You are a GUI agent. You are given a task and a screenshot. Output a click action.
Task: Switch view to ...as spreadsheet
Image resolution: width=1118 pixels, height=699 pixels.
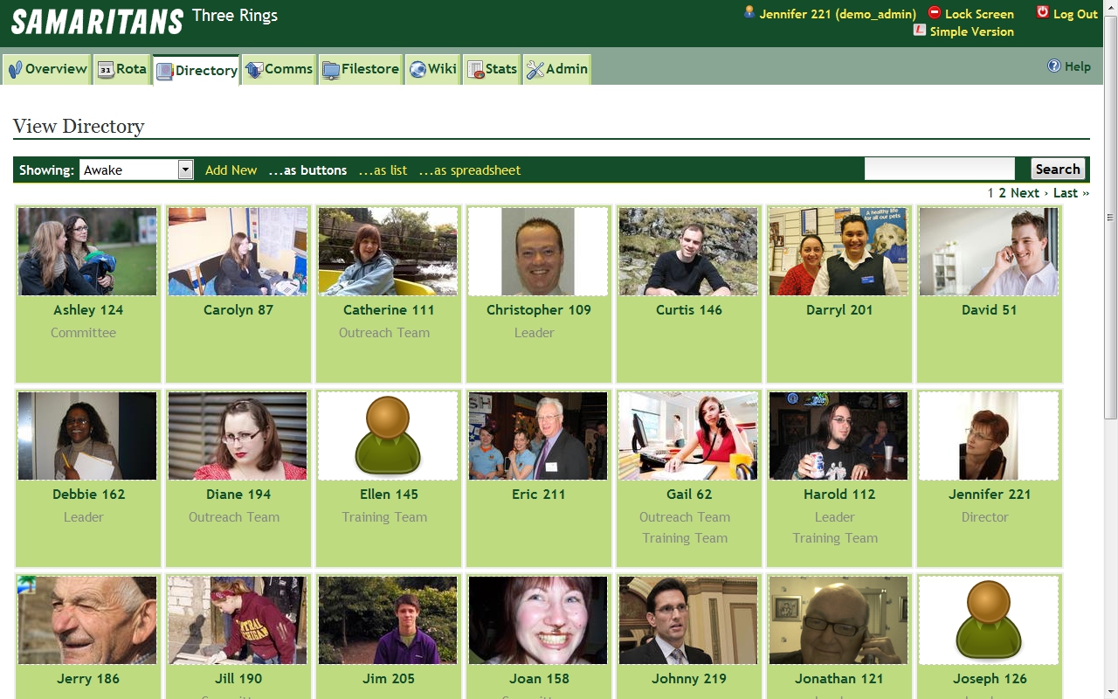point(470,170)
